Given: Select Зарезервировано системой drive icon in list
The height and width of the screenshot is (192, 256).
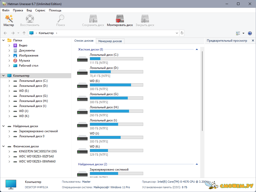Looking at the screenshot, I should pos(82,174).
